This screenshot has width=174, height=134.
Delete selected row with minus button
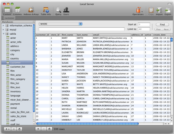coord(44,129)
